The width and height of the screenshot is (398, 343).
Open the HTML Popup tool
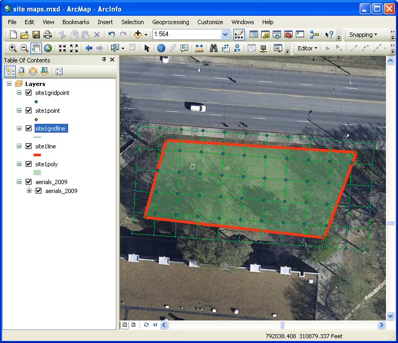point(184,48)
